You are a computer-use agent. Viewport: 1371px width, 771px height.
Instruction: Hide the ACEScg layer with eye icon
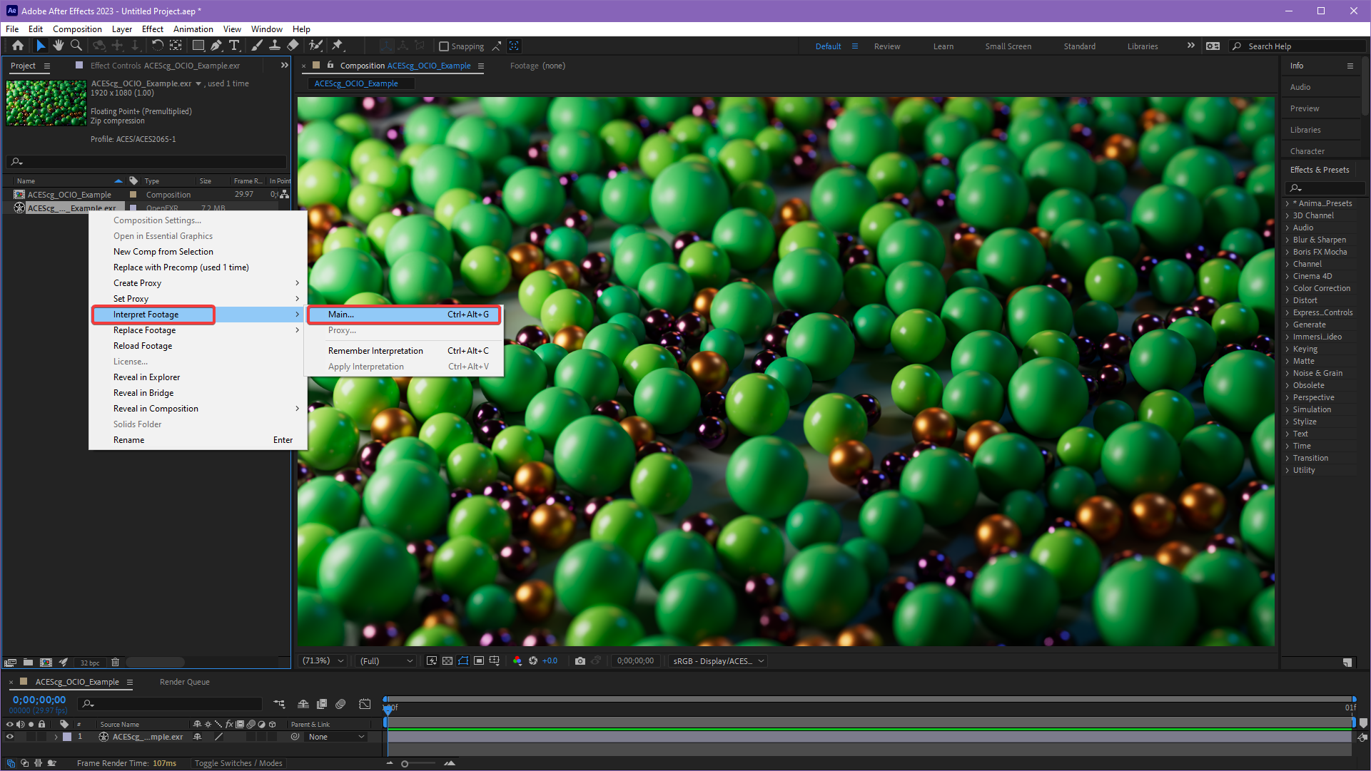click(x=10, y=737)
